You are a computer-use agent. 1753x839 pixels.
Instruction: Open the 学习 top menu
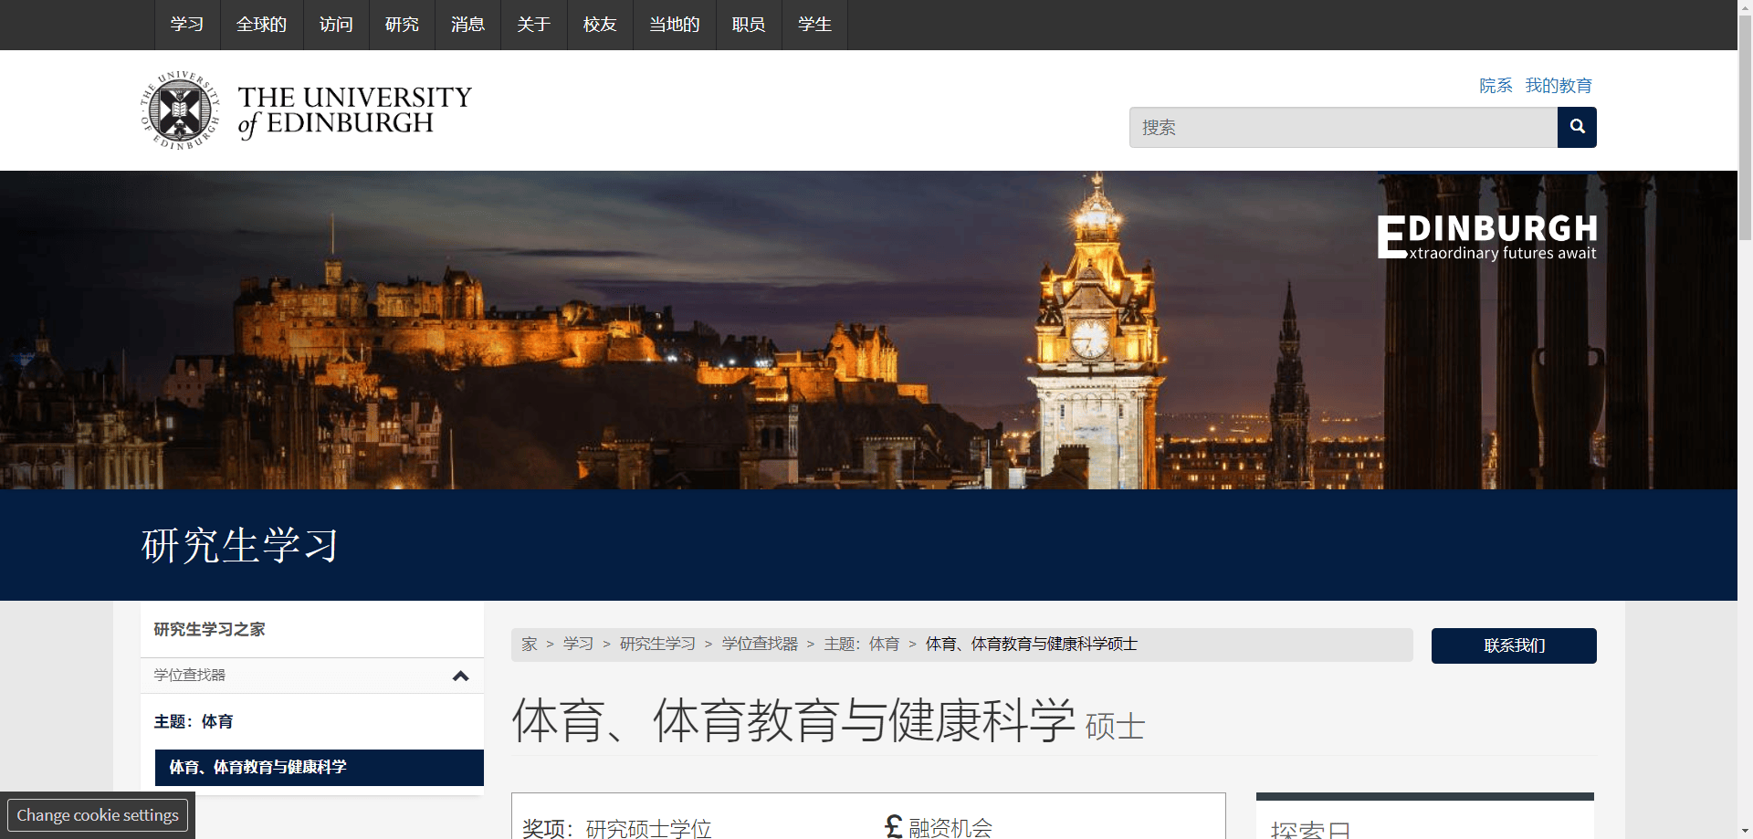point(187,25)
